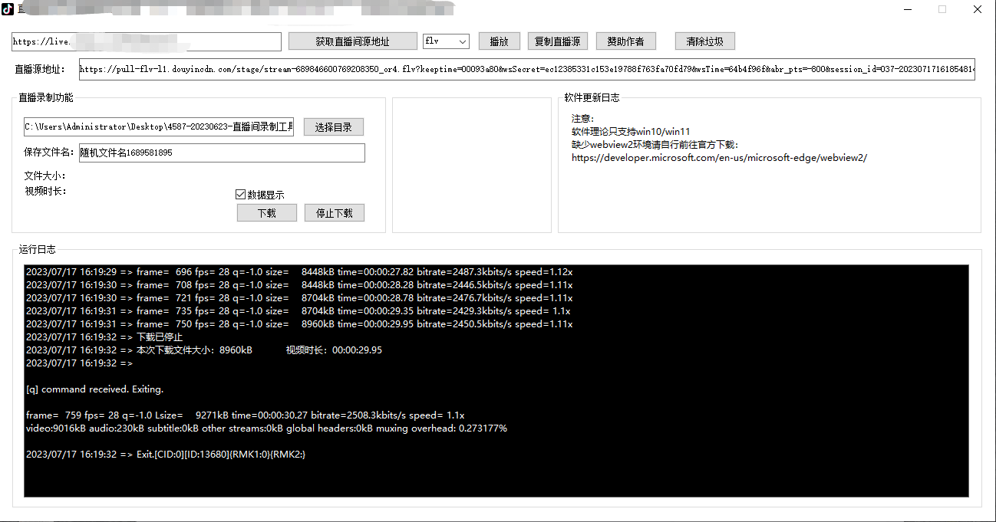Click the live room URL input field

pyautogui.click(x=147, y=41)
